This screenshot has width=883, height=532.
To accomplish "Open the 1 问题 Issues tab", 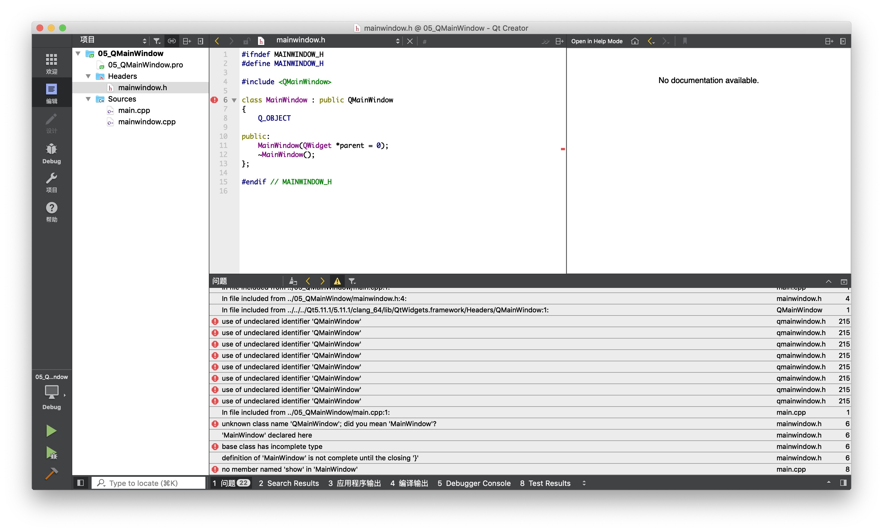I will pos(231,483).
